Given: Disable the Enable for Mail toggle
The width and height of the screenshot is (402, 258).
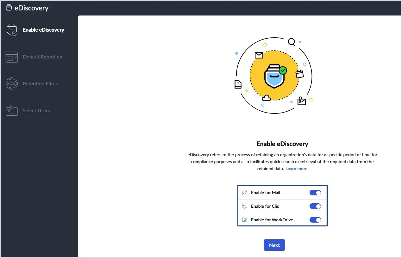Looking at the screenshot, I should (x=315, y=192).
